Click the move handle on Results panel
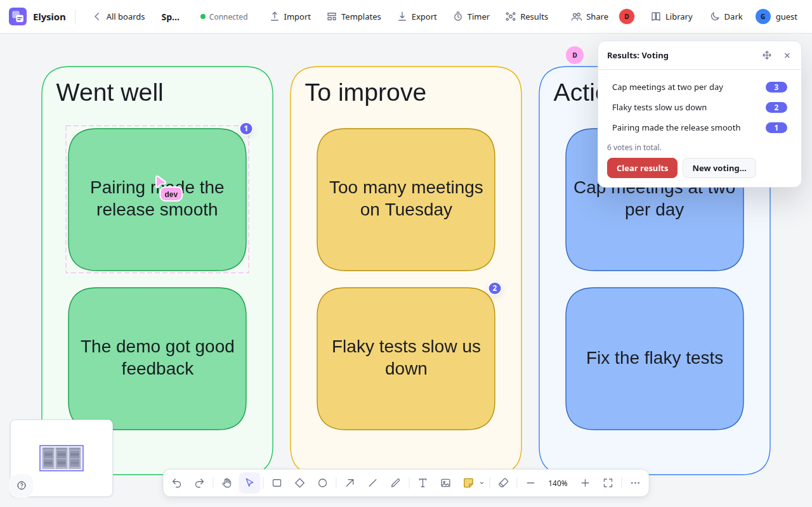This screenshot has height=507, width=812. [767, 55]
